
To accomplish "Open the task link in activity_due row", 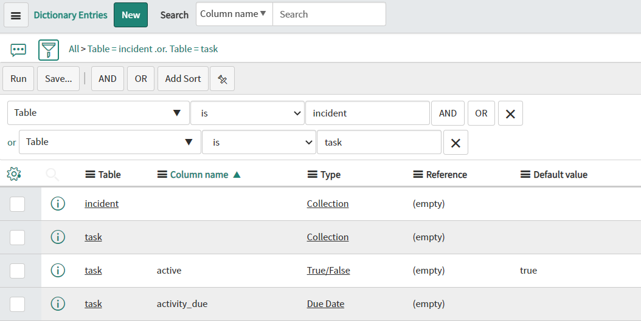I will pos(93,304).
